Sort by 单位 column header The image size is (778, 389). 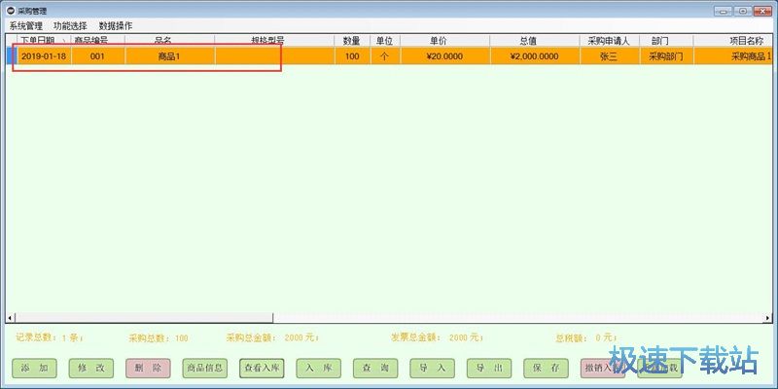385,41
